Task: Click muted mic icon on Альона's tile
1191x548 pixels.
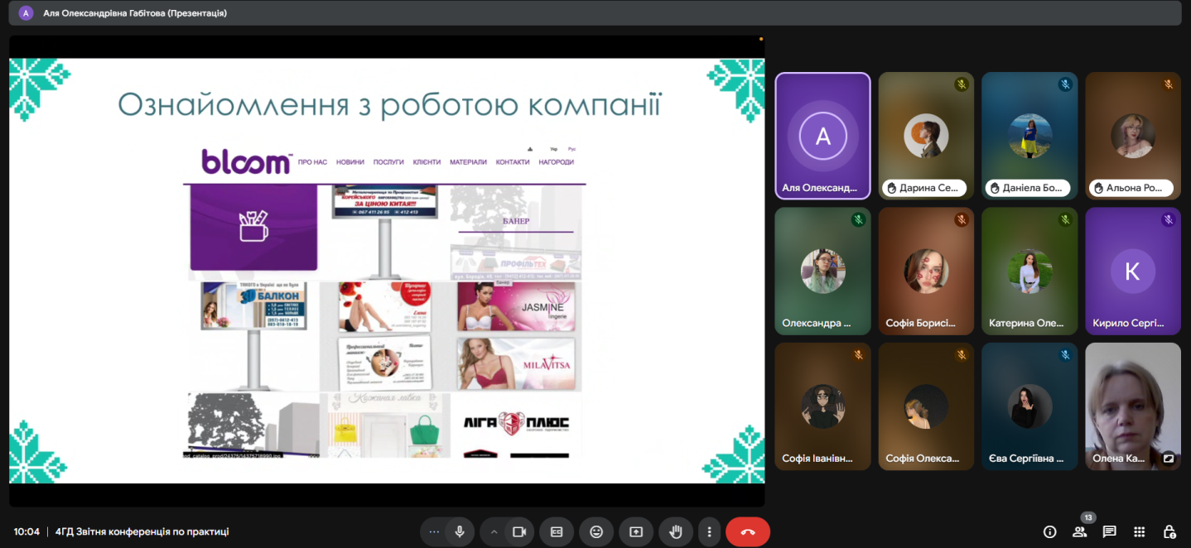Action: click(1169, 84)
